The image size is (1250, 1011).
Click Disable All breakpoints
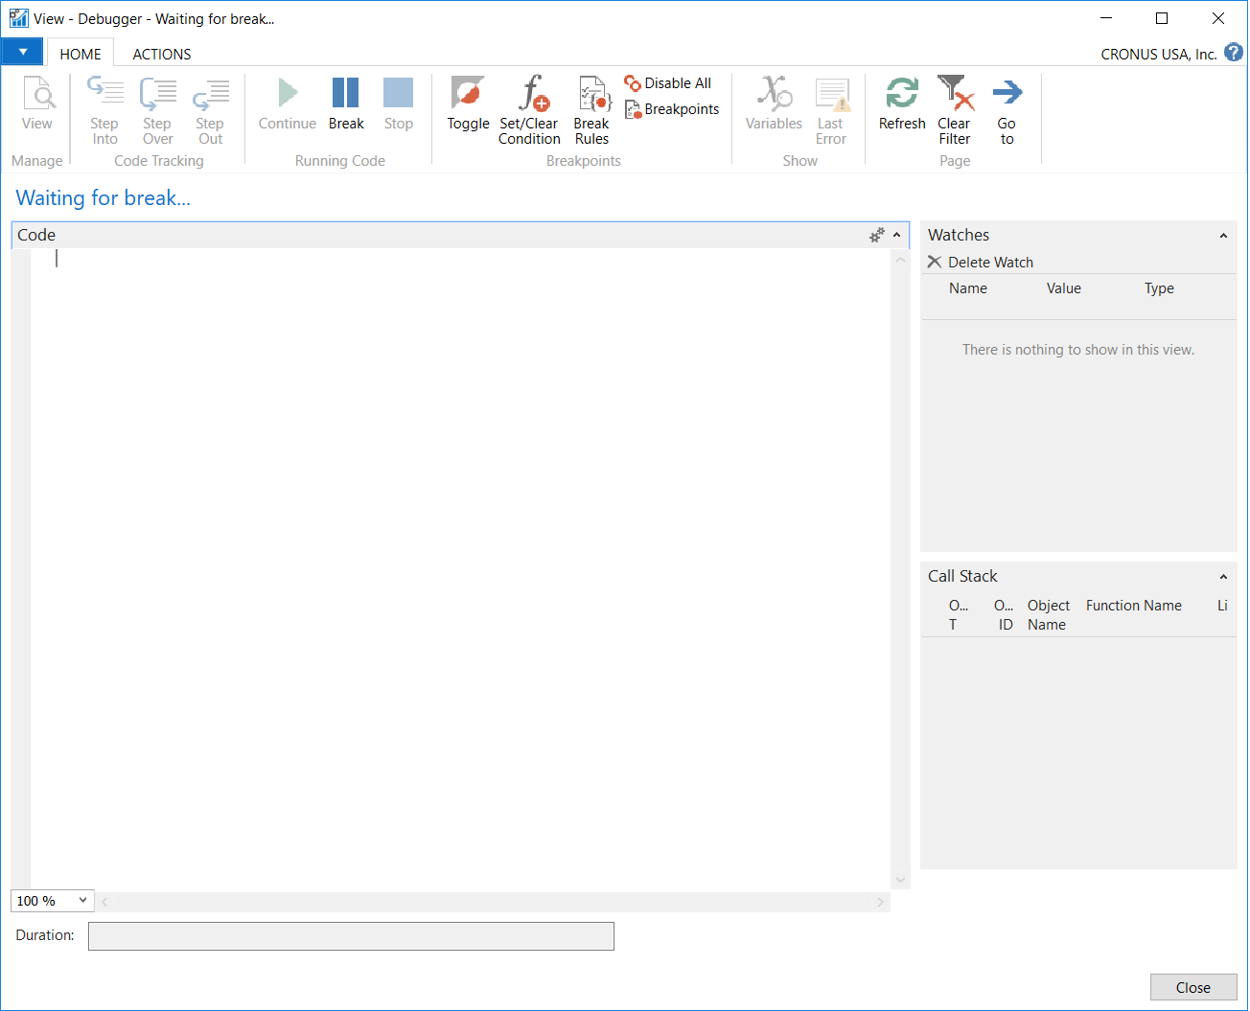668,83
